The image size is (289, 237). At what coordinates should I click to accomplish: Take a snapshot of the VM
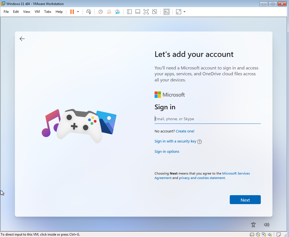(100, 12)
